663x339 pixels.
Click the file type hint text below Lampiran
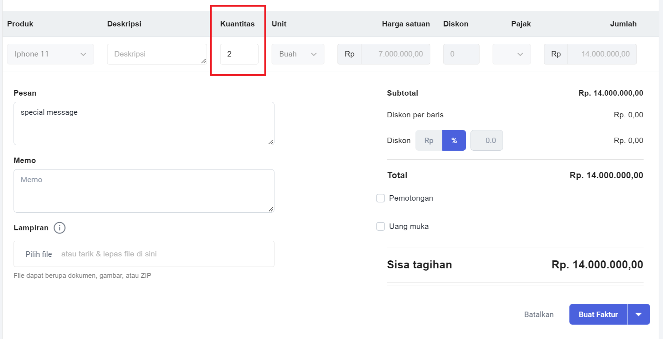click(82, 276)
